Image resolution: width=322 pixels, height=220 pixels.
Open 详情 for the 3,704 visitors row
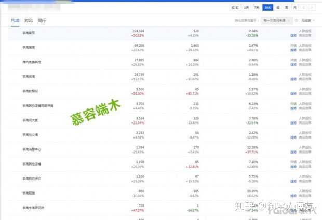[293, 104]
